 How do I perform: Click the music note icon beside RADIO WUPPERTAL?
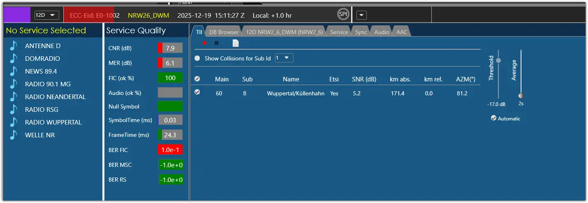14,122
